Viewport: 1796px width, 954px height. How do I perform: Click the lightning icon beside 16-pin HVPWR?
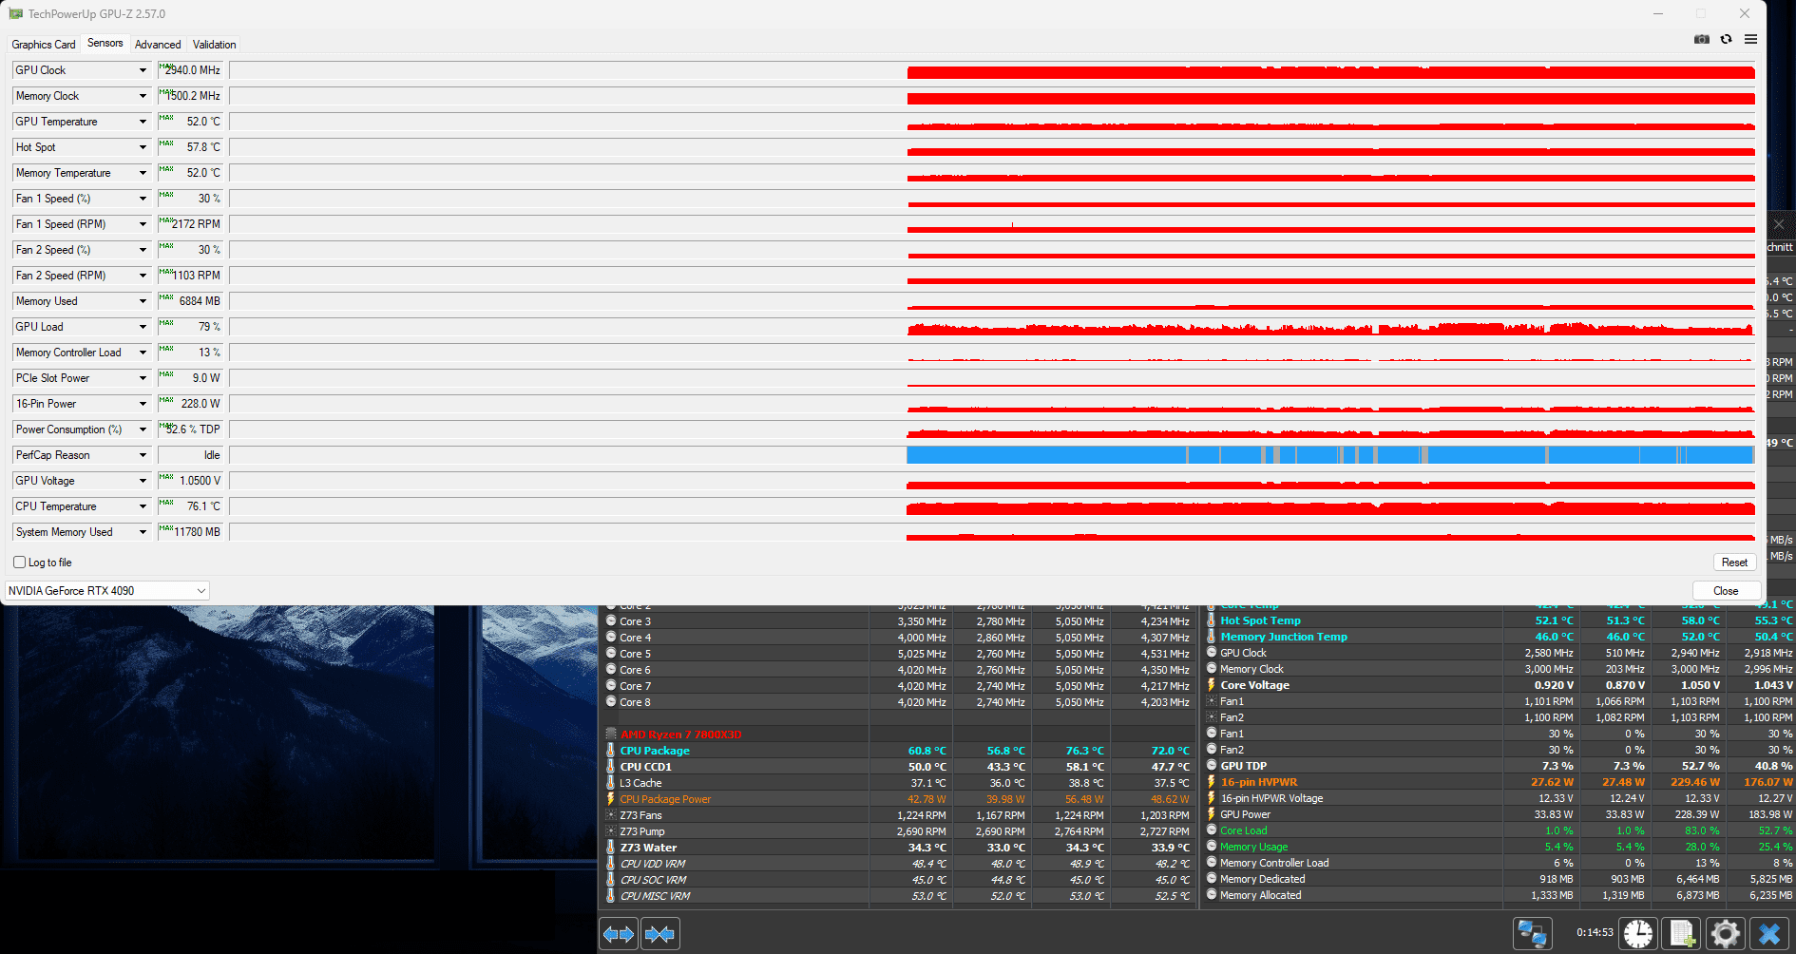click(1212, 782)
